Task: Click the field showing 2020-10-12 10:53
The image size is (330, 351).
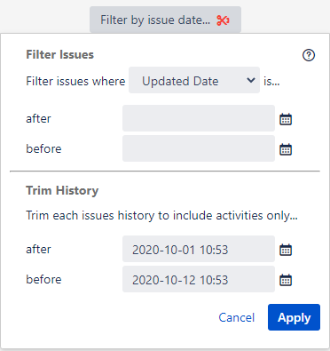Action: pyautogui.click(x=199, y=279)
